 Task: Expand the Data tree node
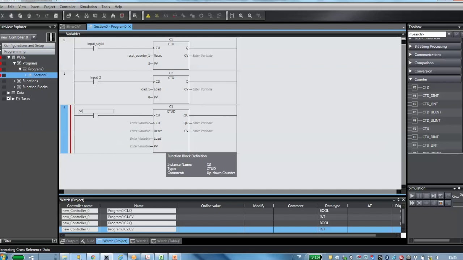click(9, 93)
